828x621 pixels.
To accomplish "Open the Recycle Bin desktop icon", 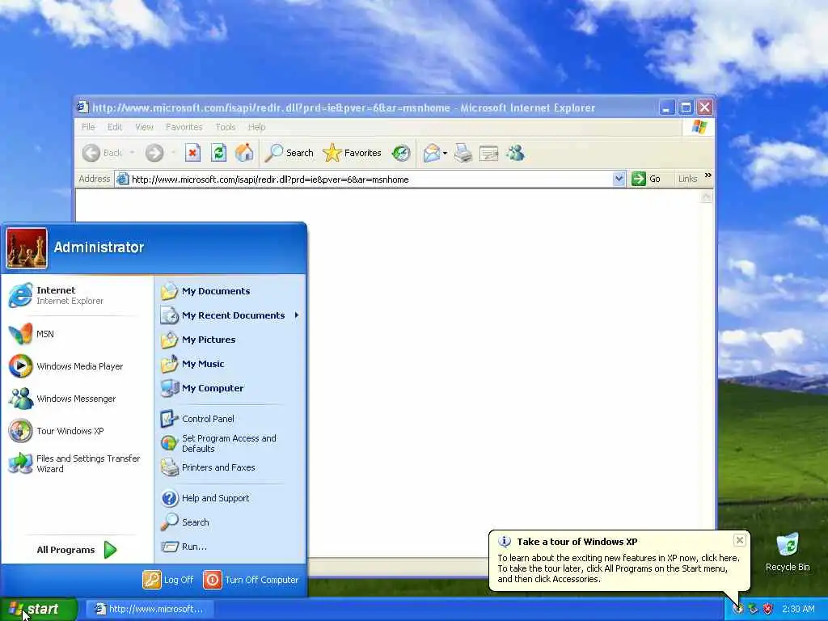I will click(788, 551).
